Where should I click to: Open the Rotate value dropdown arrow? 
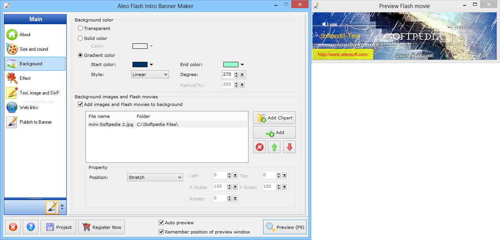pyautogui.click(x=236, y=199)
